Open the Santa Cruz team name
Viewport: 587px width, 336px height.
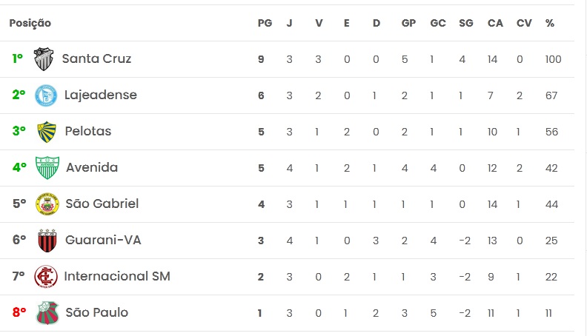(x=96, y=58)
